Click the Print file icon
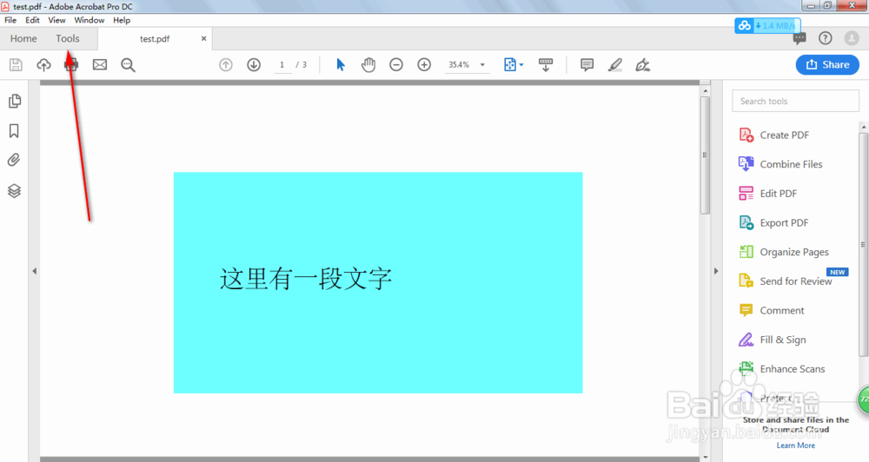 click(71, 65)
